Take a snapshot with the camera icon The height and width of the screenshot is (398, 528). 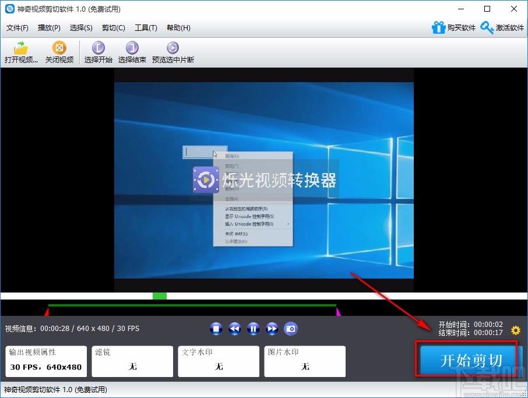pyautogui.click(x=291, y=329)
